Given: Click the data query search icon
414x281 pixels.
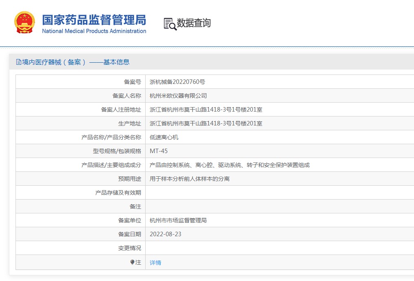Looking at the screenshot, I should pos(170,24).
